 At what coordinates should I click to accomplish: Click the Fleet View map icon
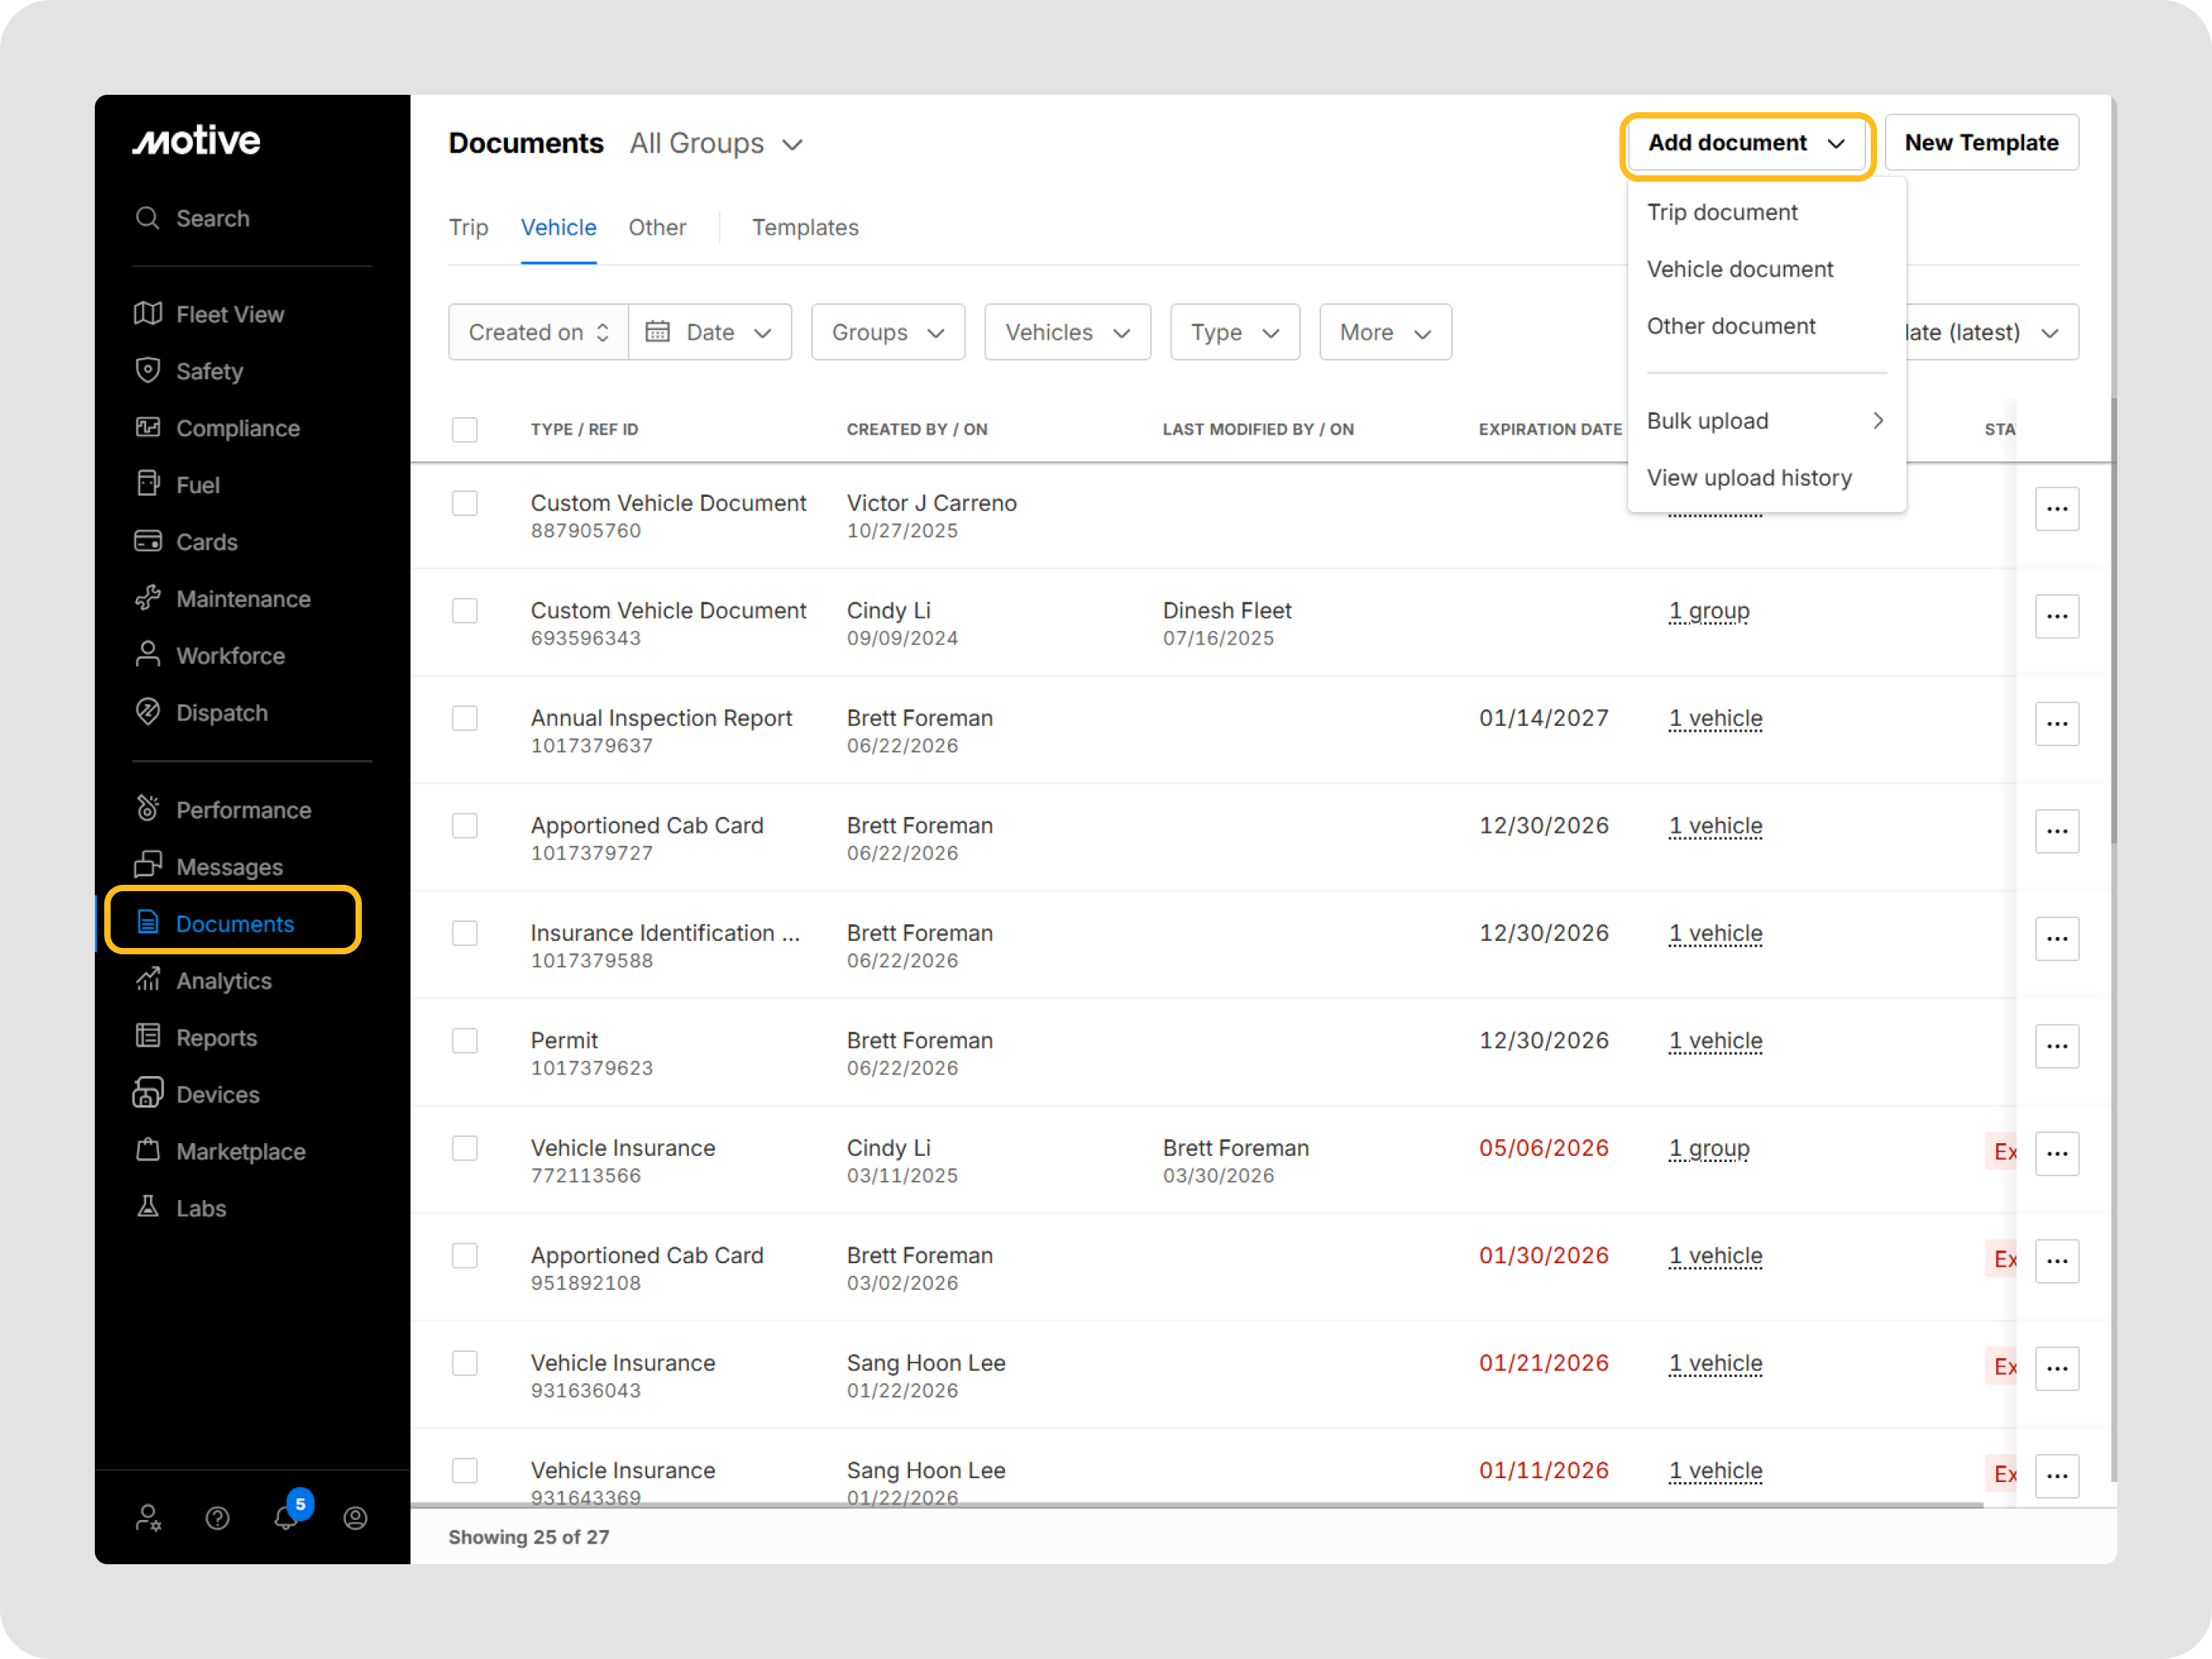148,314
